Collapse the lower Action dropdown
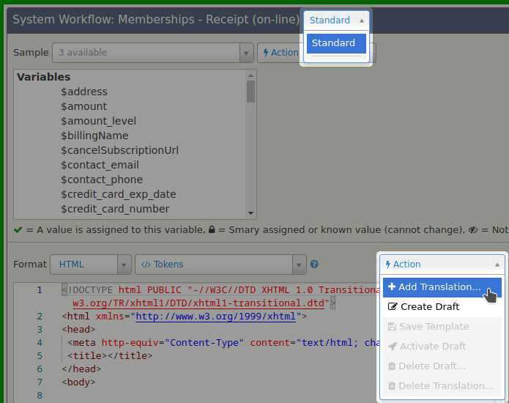This screenshot has width=509, height=403. tap(442, 265)
